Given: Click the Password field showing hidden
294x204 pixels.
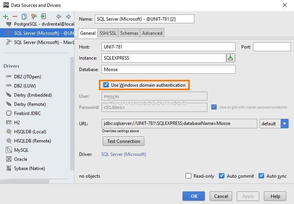Looking at the screenshot, I should pos(154,107).
